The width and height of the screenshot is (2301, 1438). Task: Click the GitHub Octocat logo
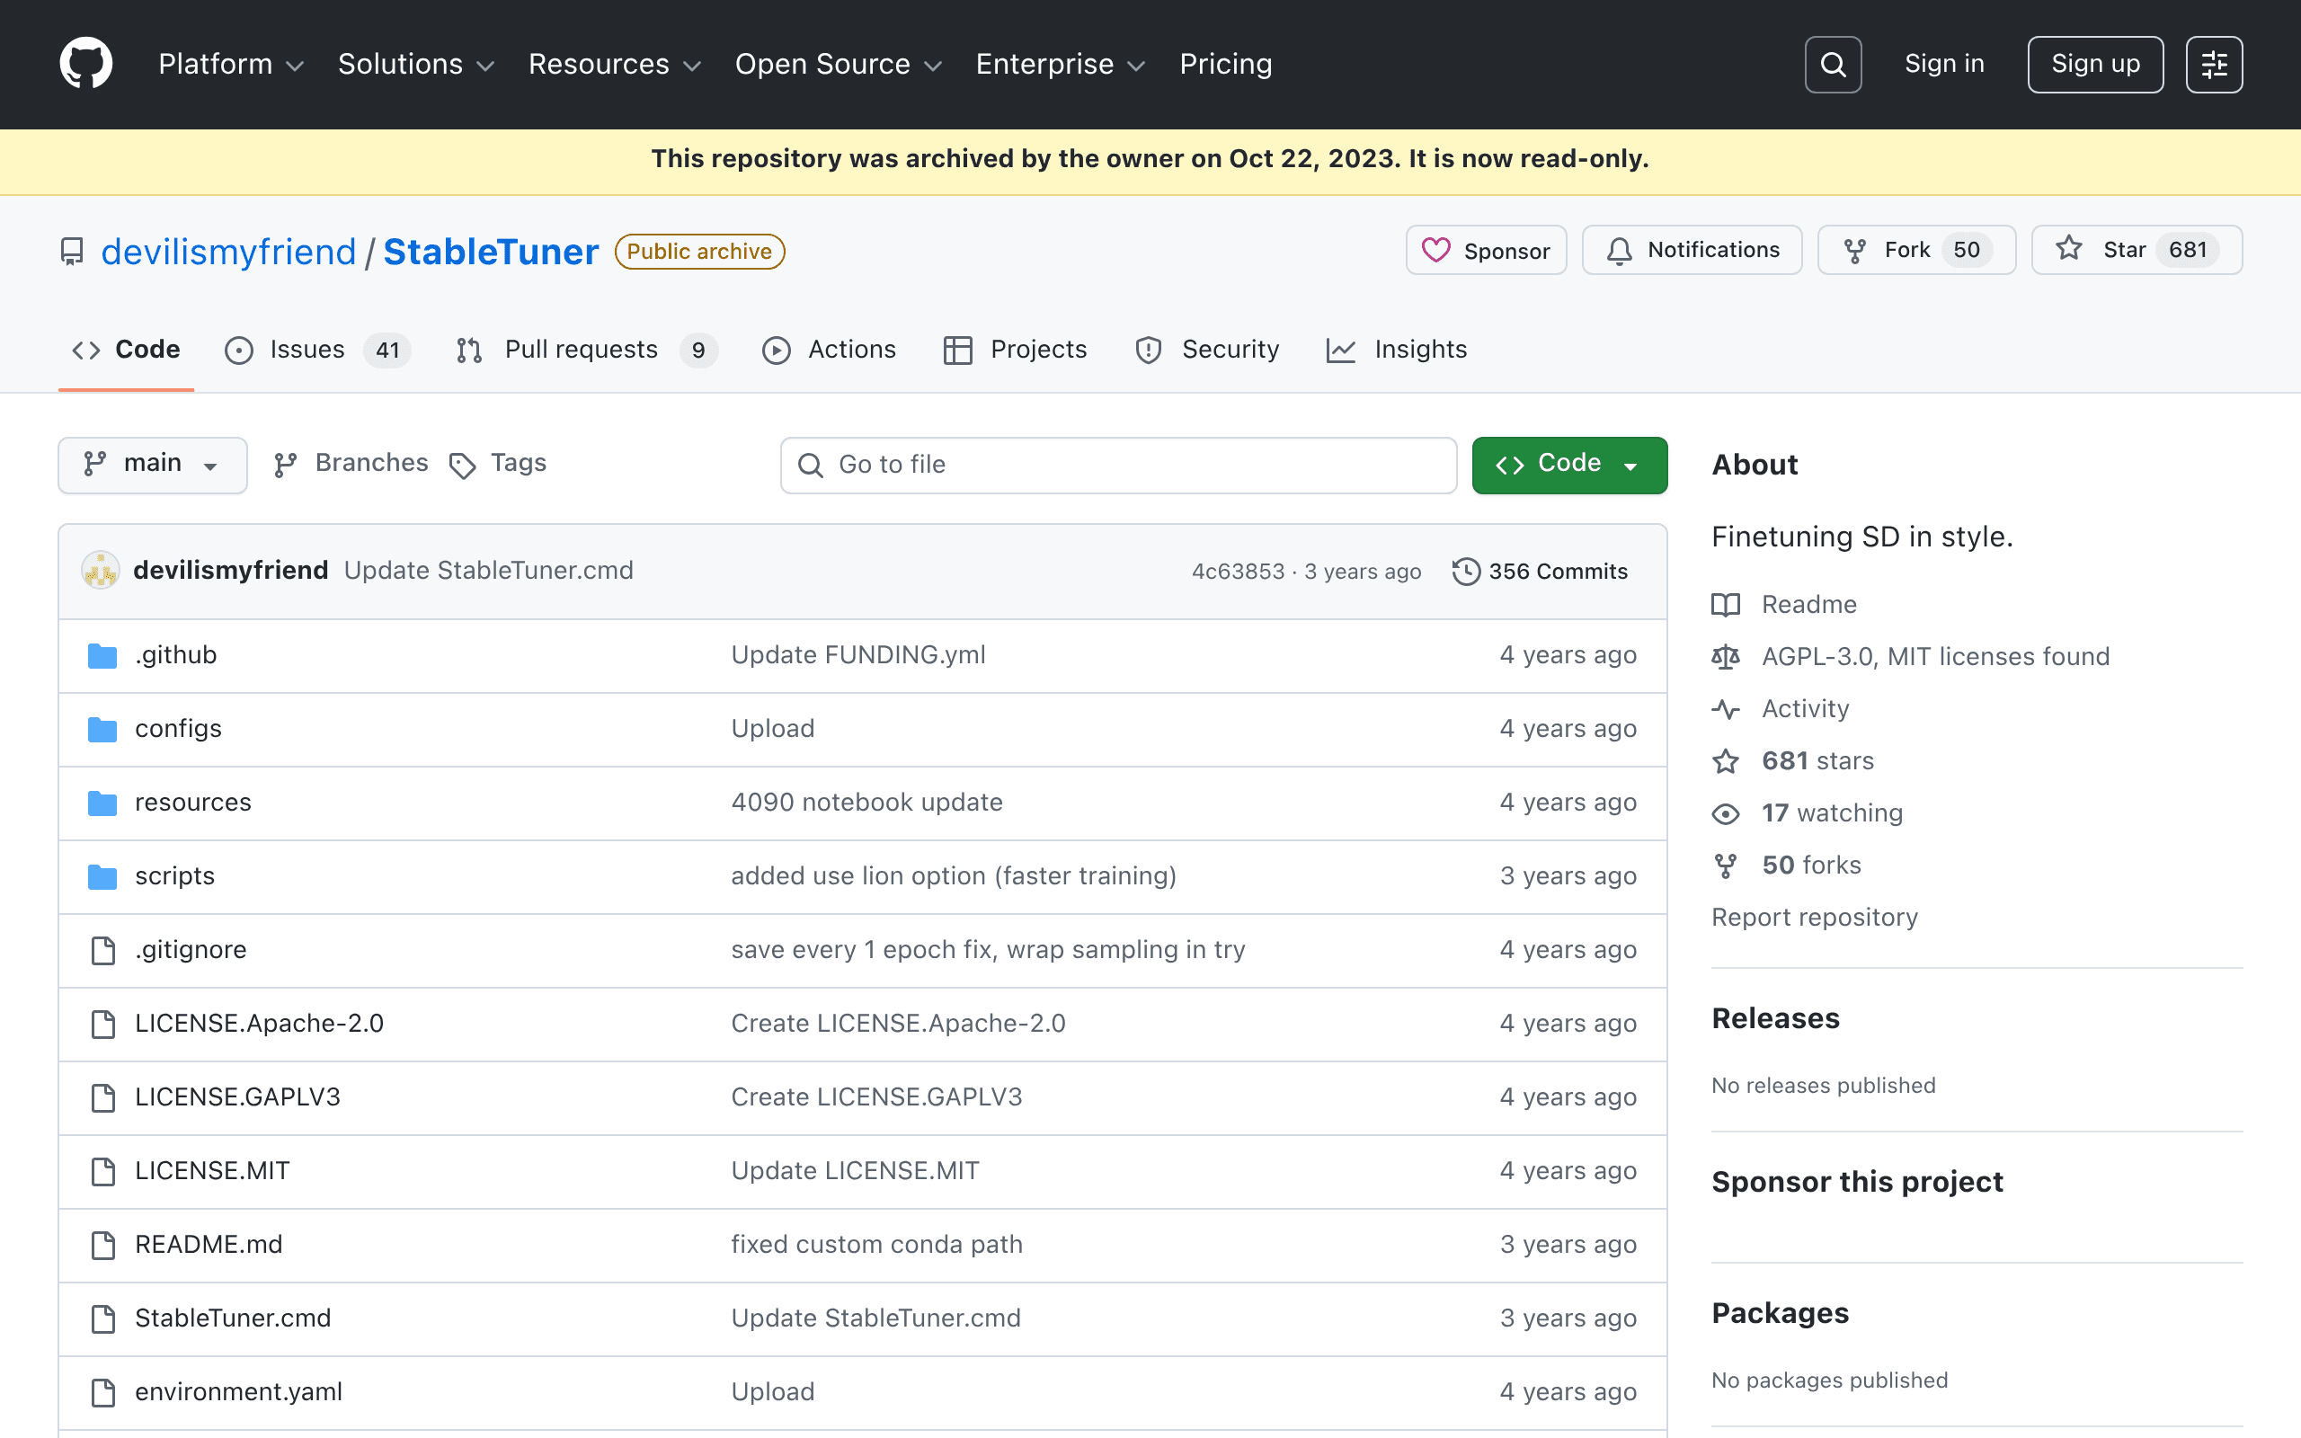[85, 64]
